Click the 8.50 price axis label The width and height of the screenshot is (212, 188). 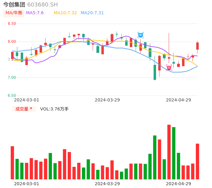[12, 24]
